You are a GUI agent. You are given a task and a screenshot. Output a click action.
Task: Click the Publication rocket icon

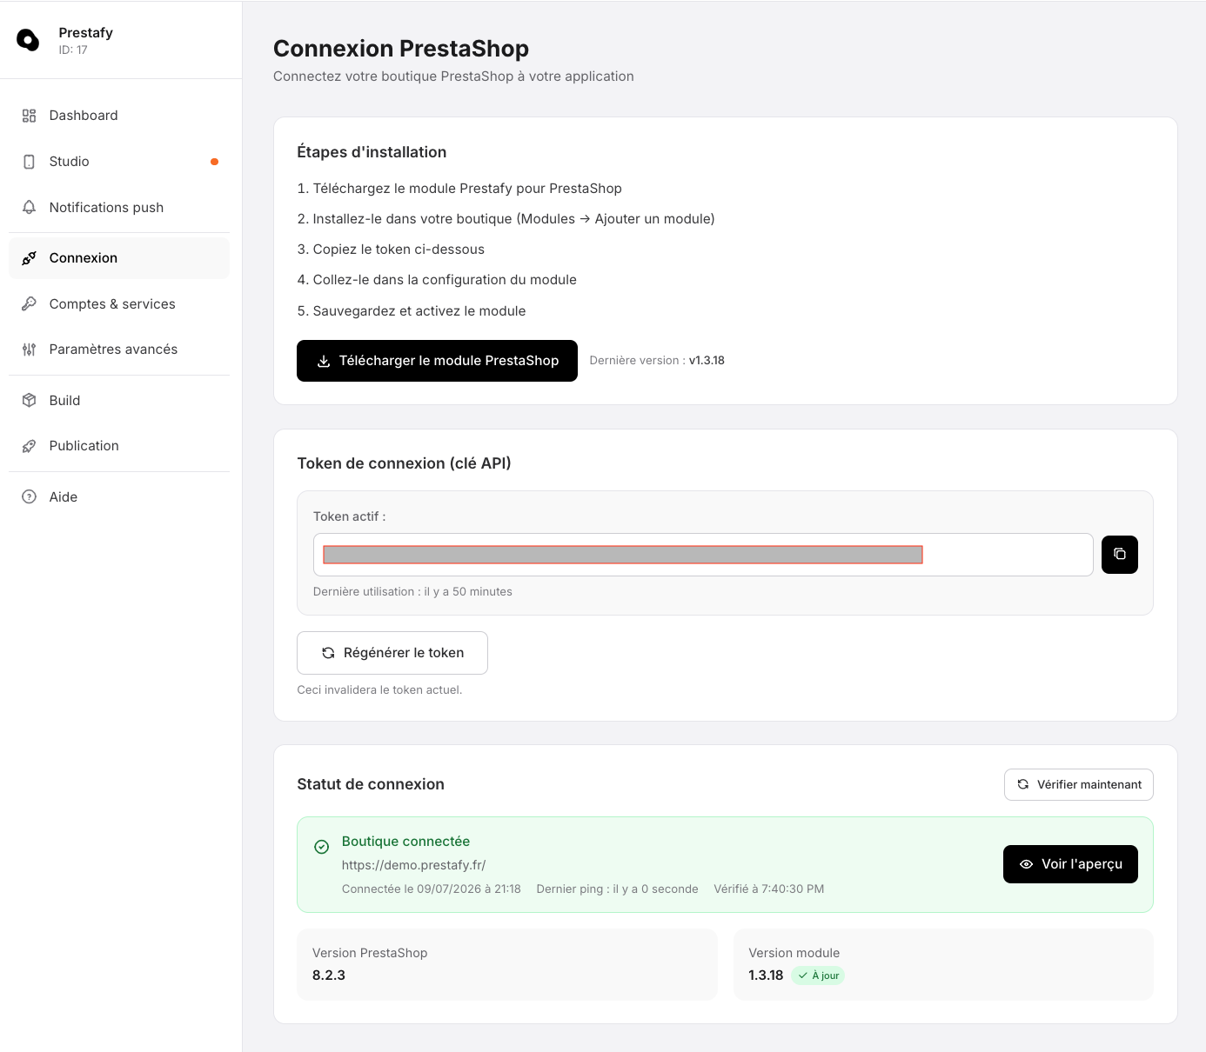(29, 446)
